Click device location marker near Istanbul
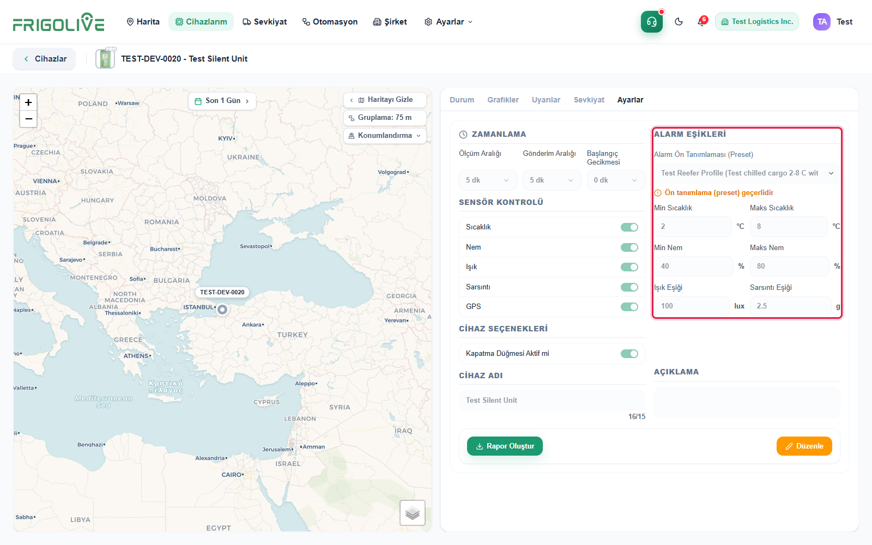 click(222, 310)
